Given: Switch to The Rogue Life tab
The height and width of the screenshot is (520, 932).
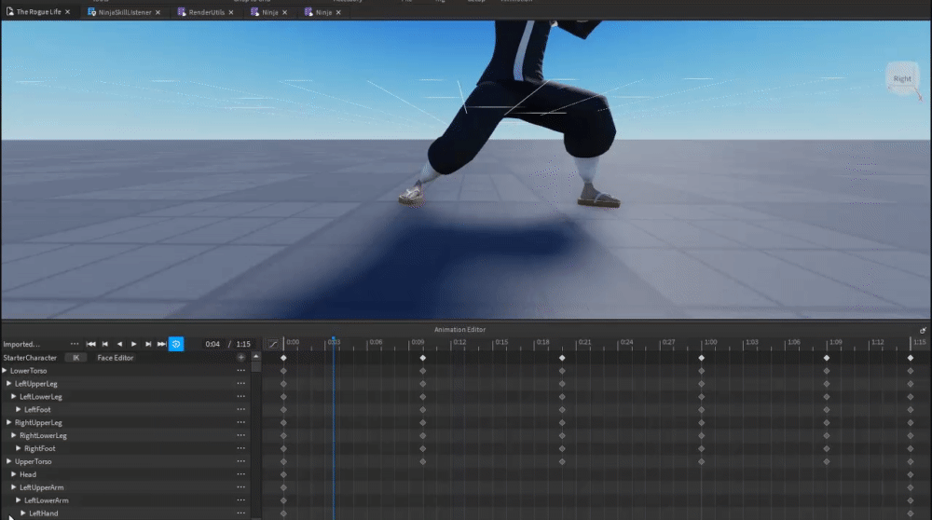Looking at the screenshot, I should pyautogui.click(x=38, y=12).
